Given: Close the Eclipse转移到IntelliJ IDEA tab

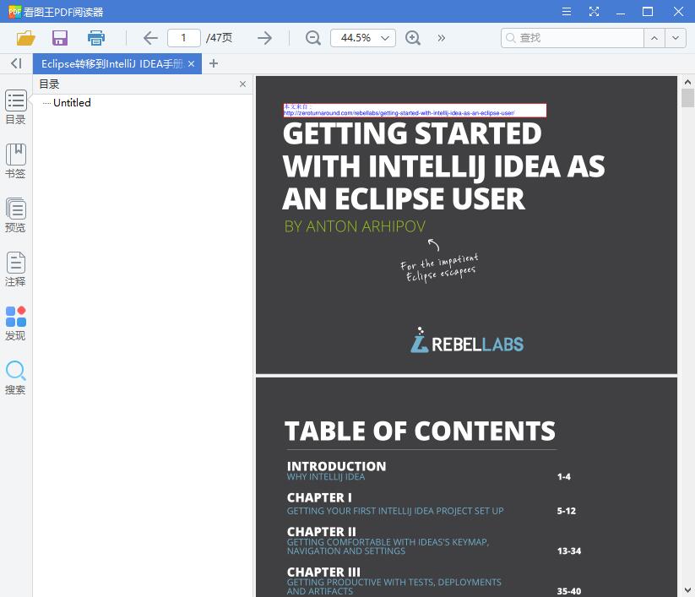Looking at the screenshot, I should click(x=192, y=64).
